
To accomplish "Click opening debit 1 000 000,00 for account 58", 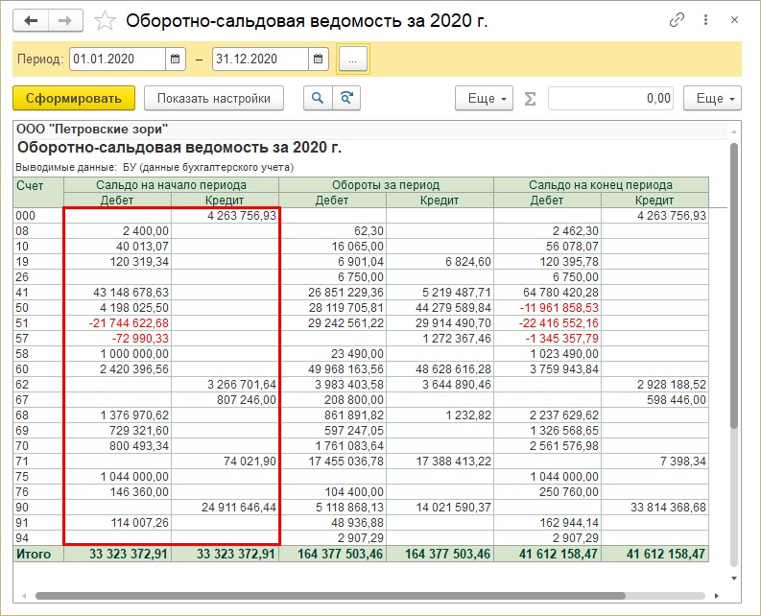I will click(134, 354).
